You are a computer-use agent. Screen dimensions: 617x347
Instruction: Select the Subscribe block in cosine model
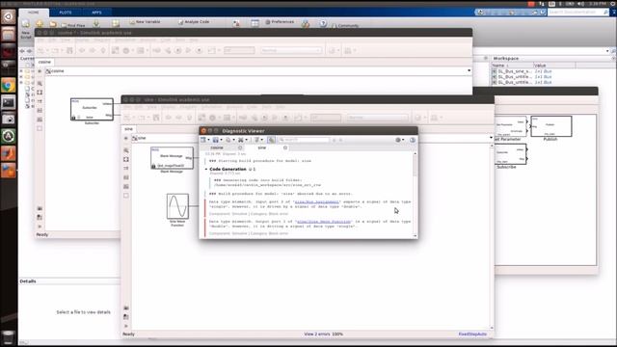pyautogui.click(x=92, y=109)
